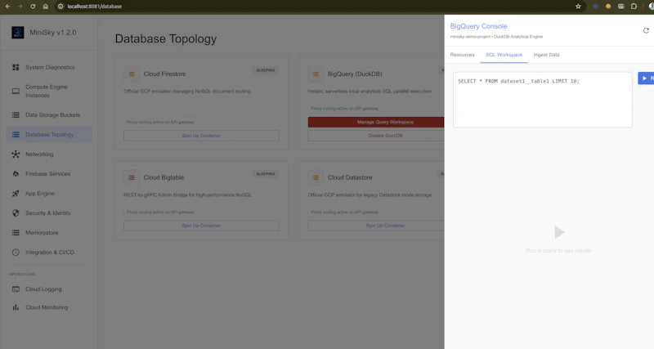
Task: Click the Cloud Monitoring bar chart icon
Action: click(16, 307)
